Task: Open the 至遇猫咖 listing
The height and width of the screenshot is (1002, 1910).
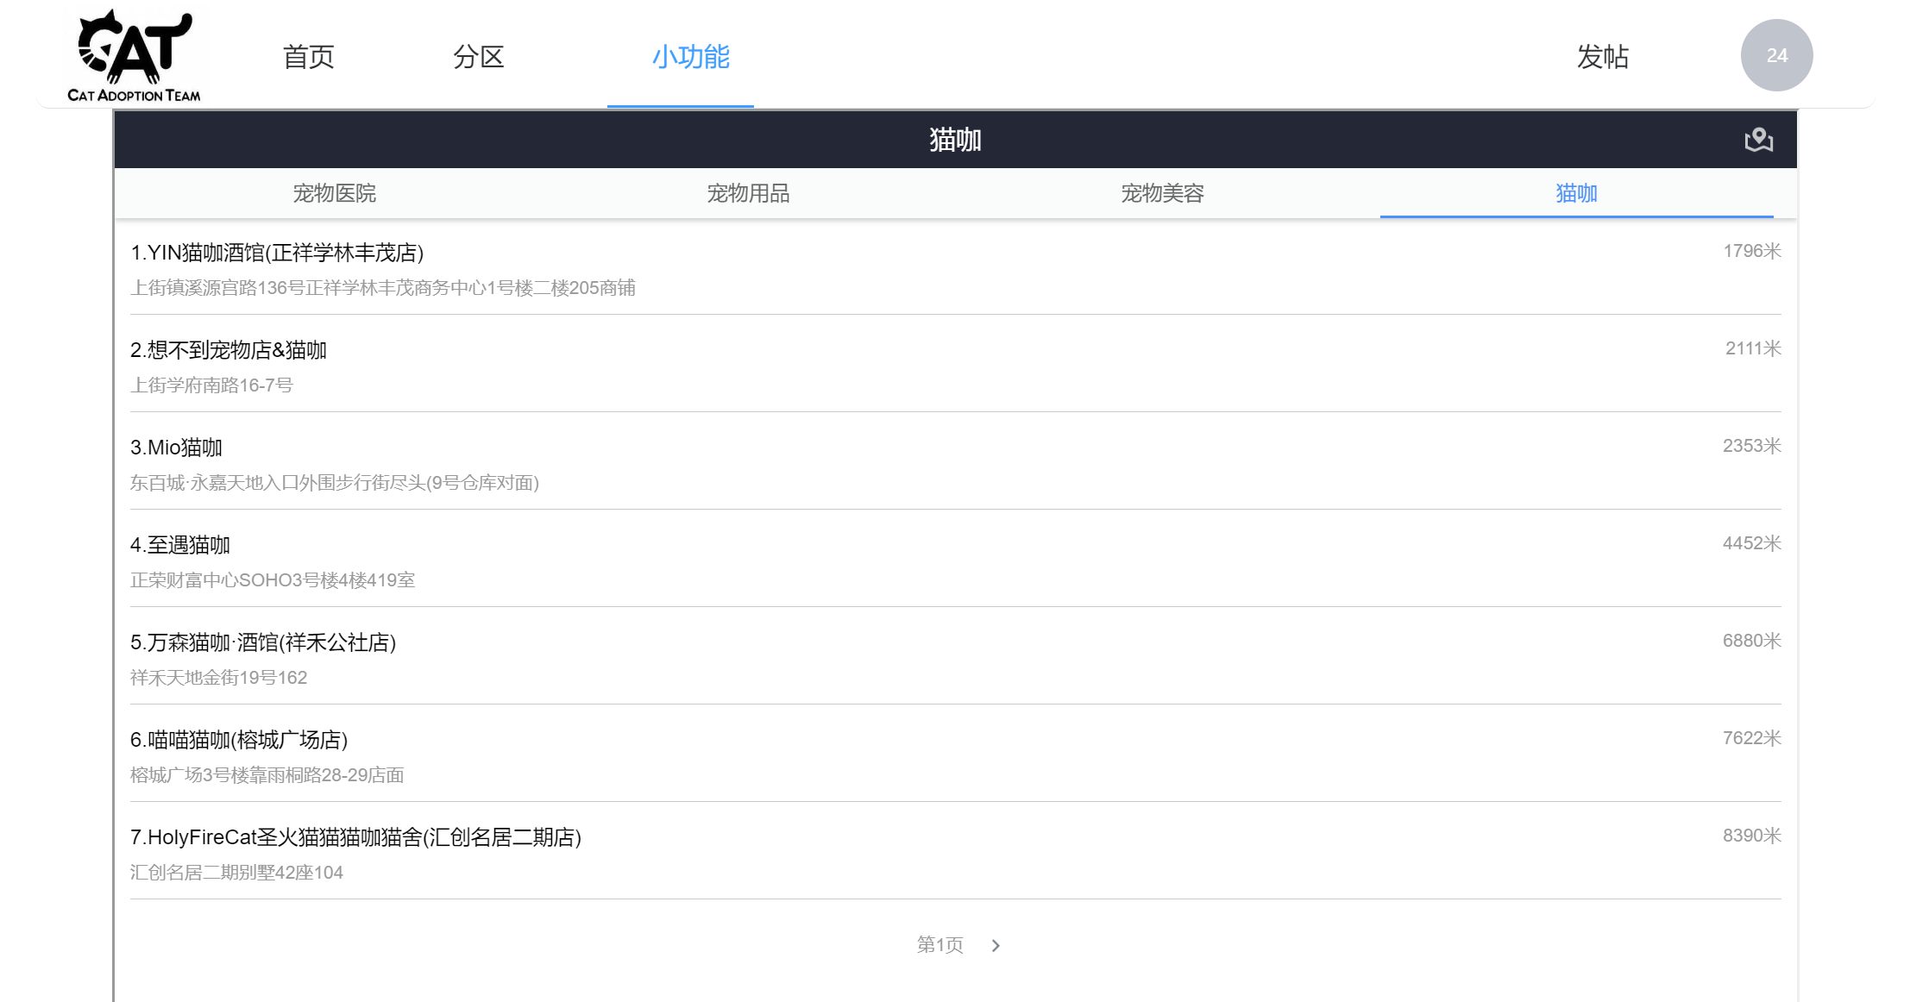Action: (x=180, y=545)
